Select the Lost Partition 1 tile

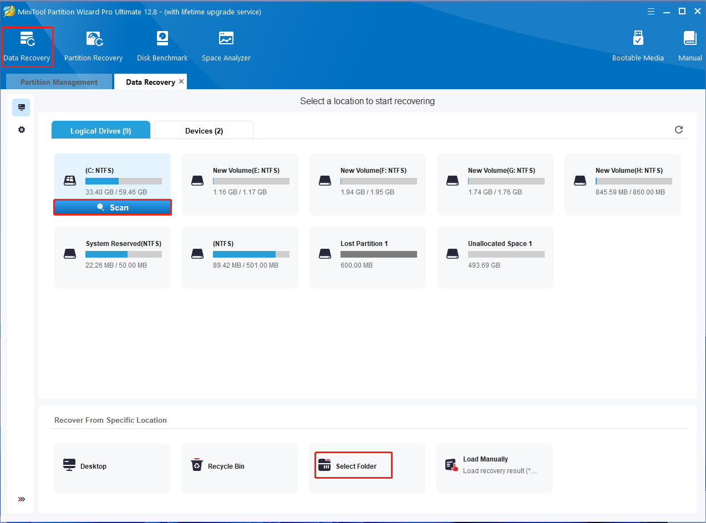coord(367,257)
